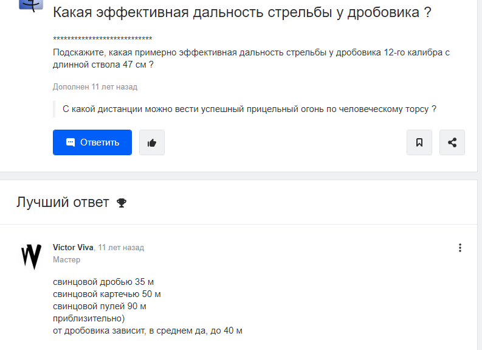Image resolution: width=482 pixels, height=350 pixels.
Task: Click the answer line «свинцовой дробью 35 м»
Action: [x=103, y=282]
